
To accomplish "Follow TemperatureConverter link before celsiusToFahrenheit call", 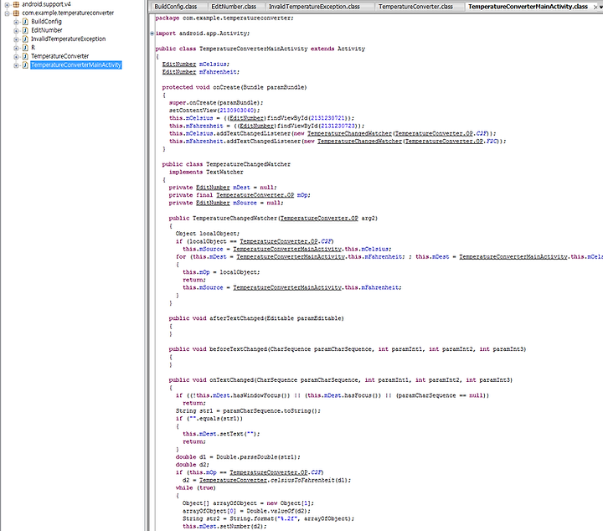I will click(x=233, y=480).
